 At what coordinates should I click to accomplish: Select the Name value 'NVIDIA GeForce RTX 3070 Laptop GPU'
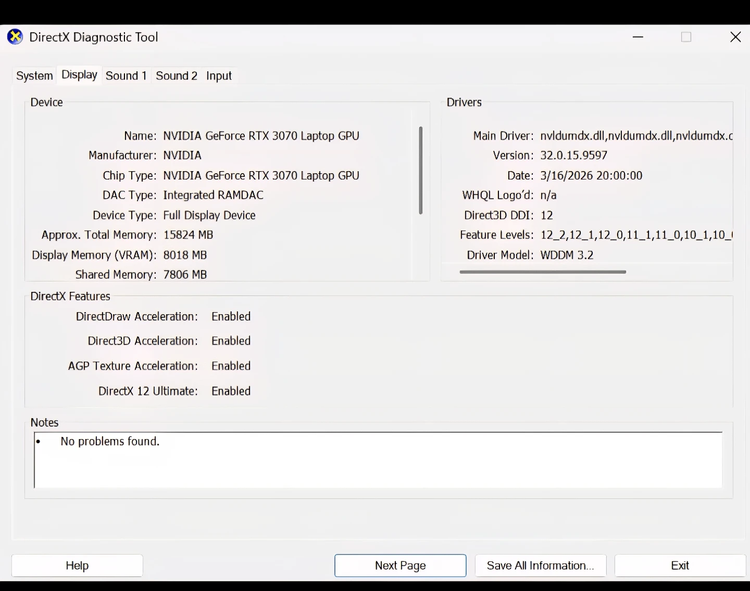(x=261, y=136)
